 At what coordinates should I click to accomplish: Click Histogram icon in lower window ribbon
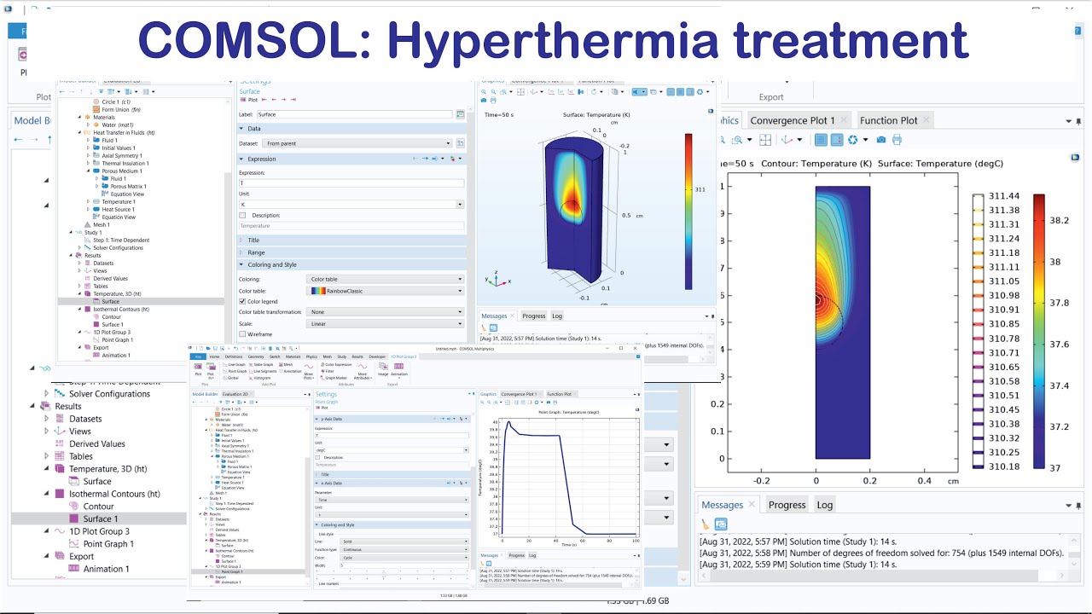click(251, 378)
